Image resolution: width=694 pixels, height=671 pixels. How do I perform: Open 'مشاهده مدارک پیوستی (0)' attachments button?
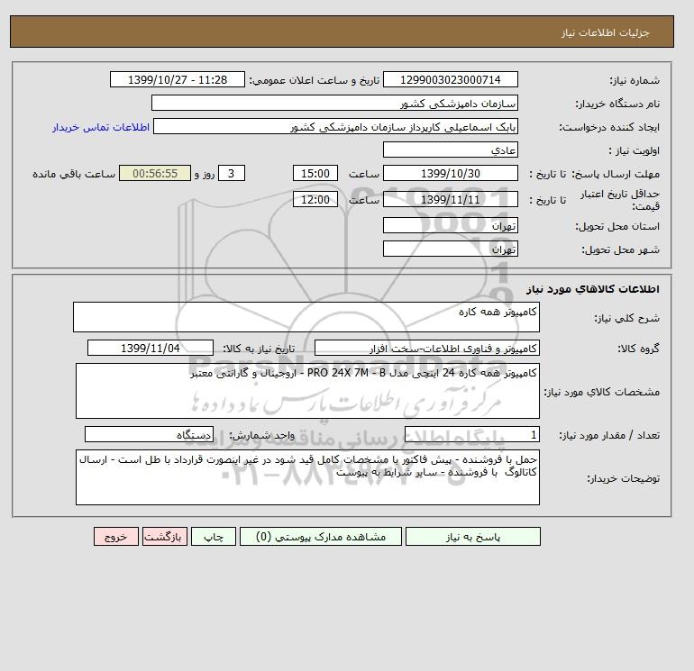(321, 536)
